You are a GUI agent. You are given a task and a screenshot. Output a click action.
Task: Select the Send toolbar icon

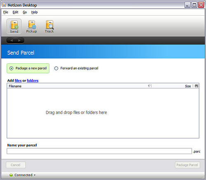point(14,26)
